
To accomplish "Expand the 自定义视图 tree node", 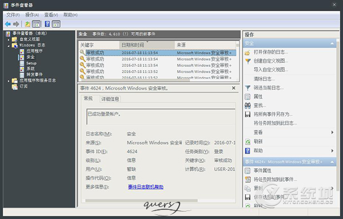I will [x=9, y=39].
